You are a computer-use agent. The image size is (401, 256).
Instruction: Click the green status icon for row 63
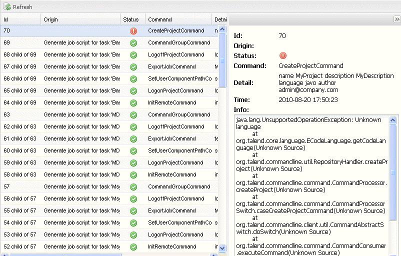pos(133,115)
